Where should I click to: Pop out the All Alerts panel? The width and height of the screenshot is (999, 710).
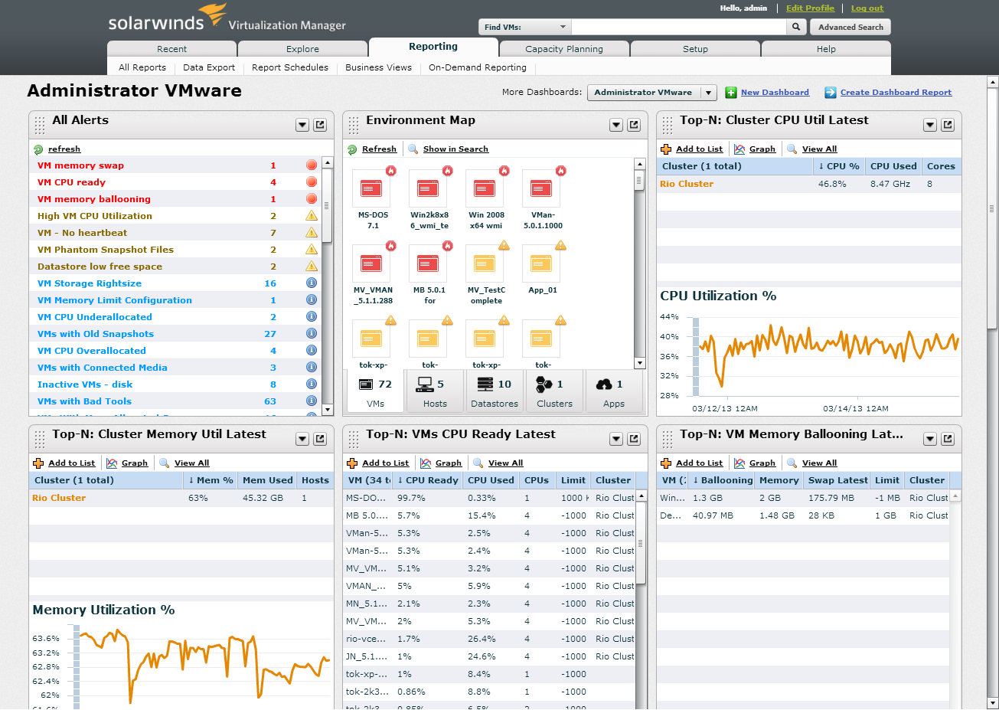(x=320, y=125)
